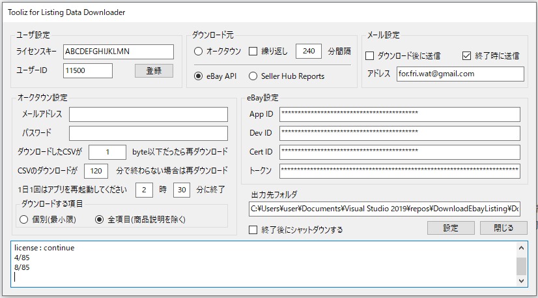Screen dimensions: 538x298
Task: Click the 登録 register button
Action: click(x=154, y=70)
